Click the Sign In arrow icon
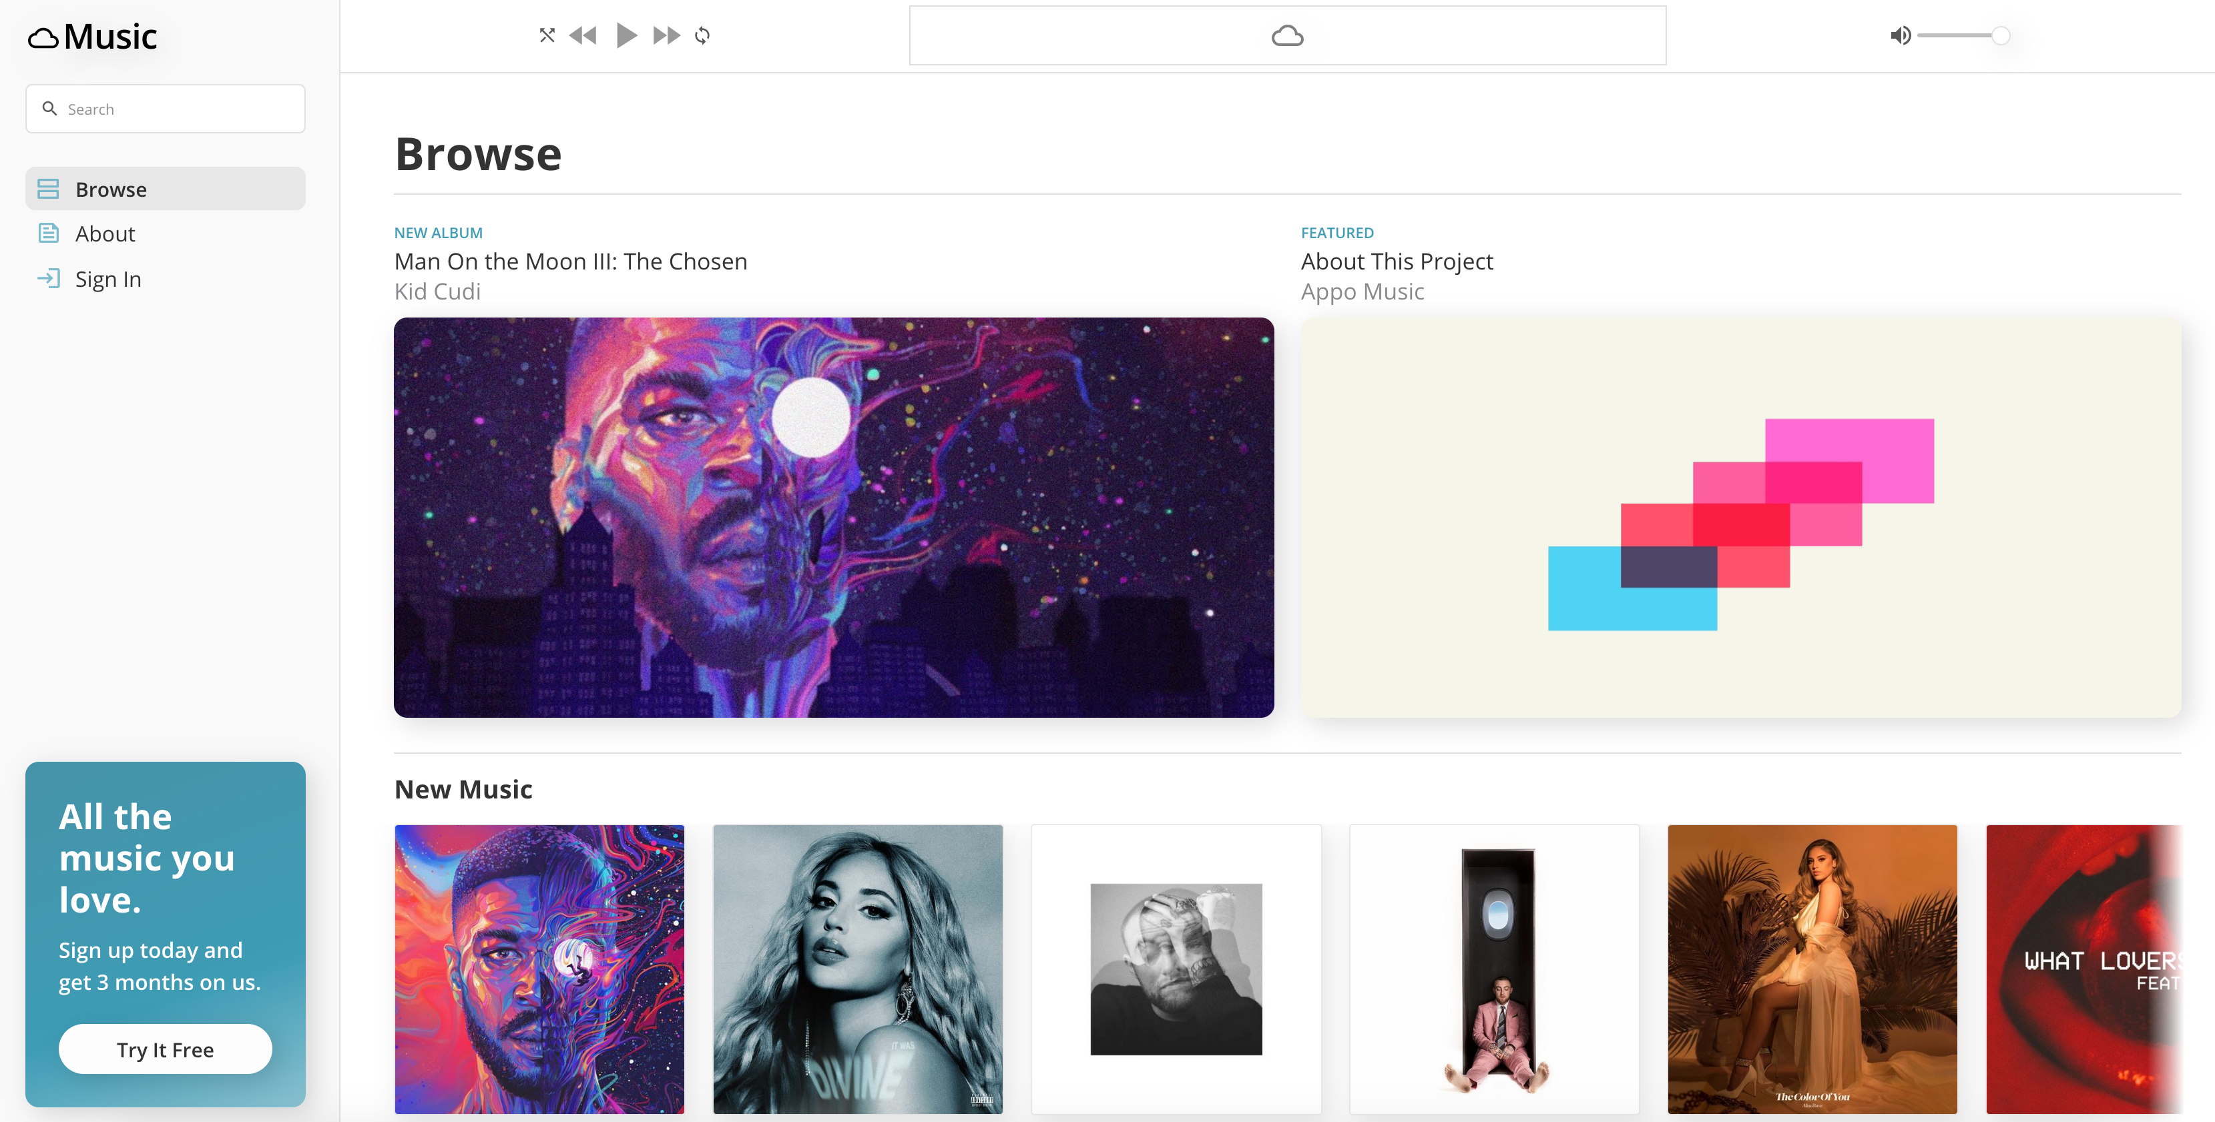Screen dimensions: 2215x1122 pos(49,278)
